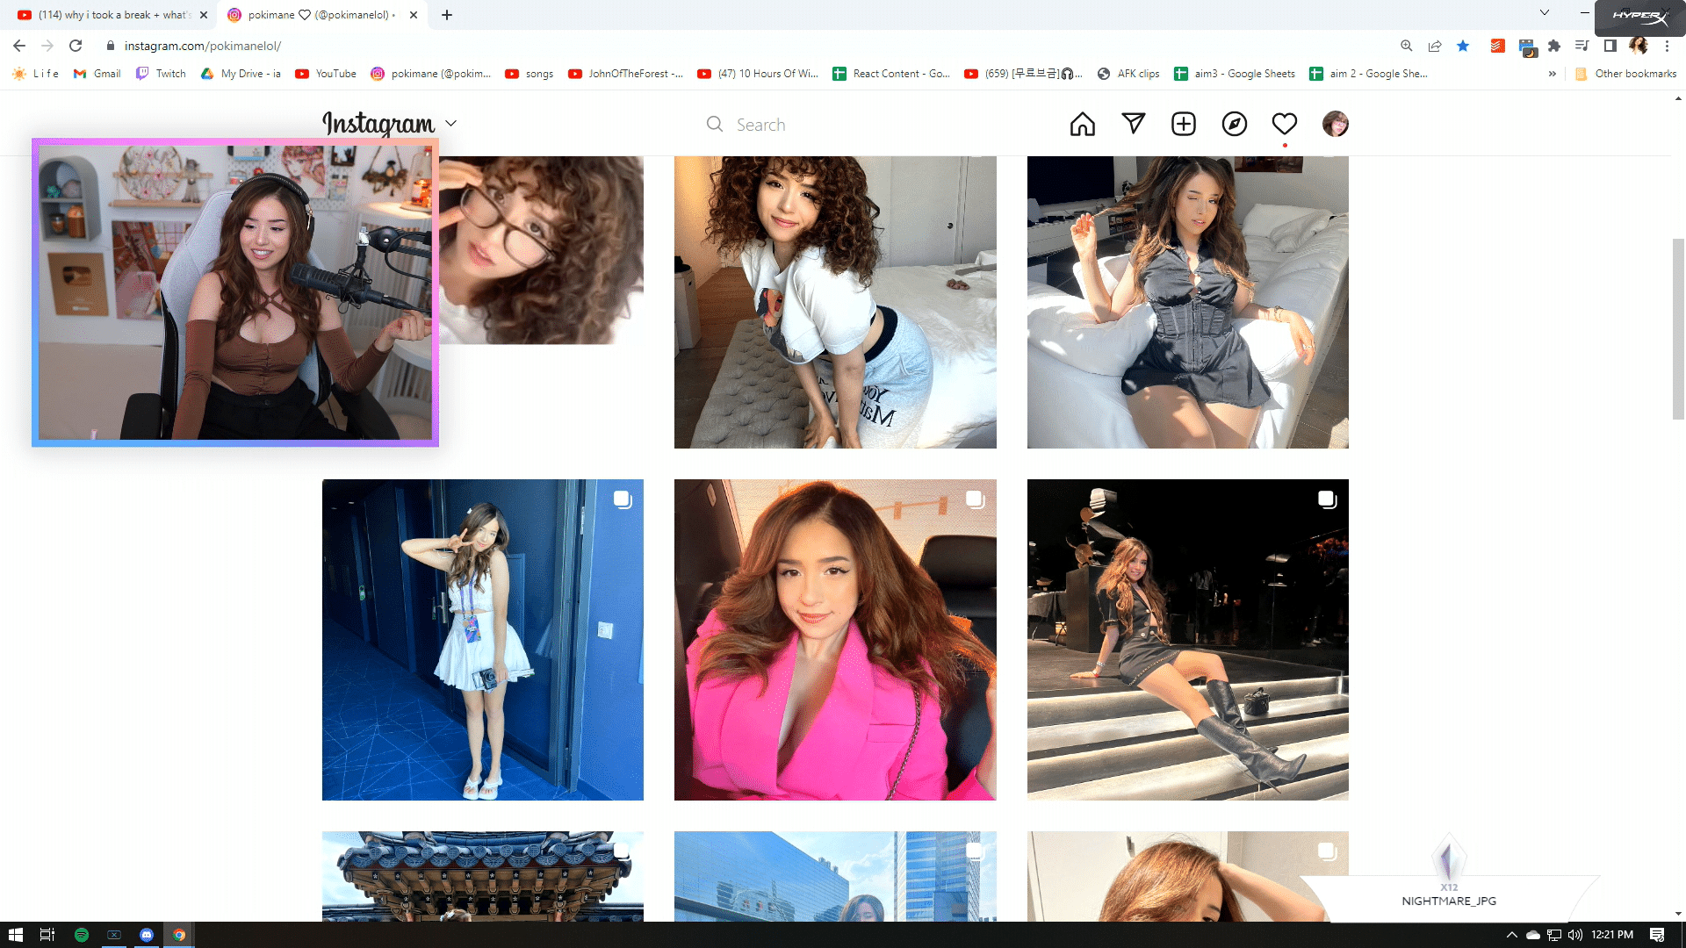Open the white dress photo thumbnail
1686x948 pixels.
click(483, 639)
